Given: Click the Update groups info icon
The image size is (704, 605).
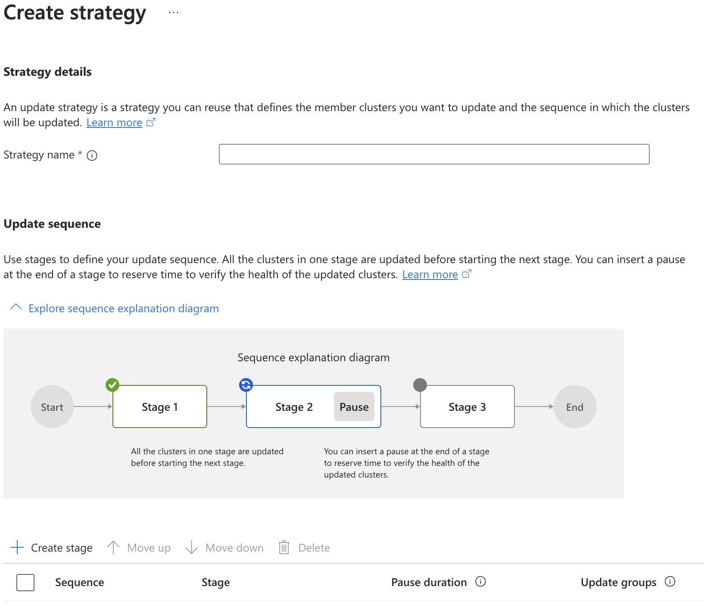Looking at the screenshot, I should pyautogui.click(x=670, y=582).
